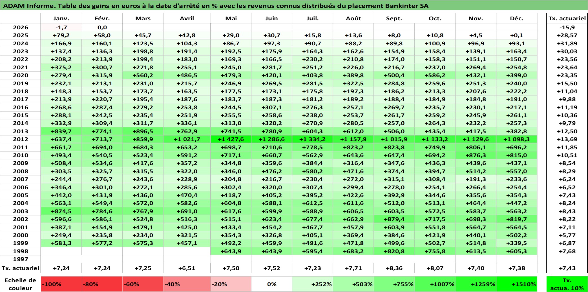The image size is (588, 292).
Task: Click the 'Mars' column header
Action: (143, 18)
